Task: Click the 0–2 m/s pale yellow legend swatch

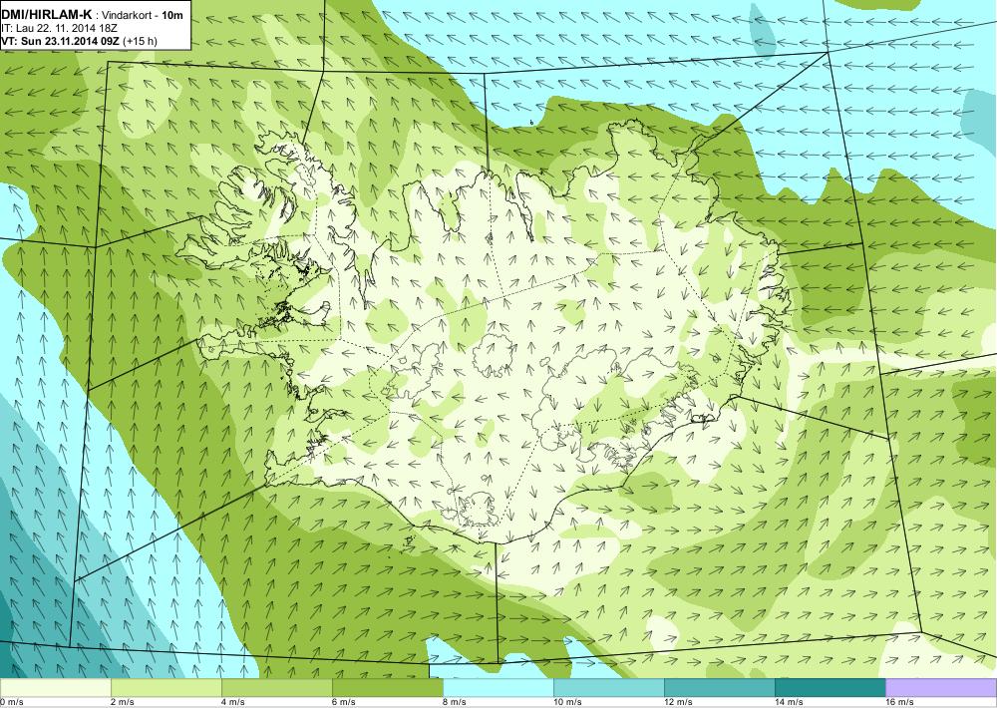Action: (55, 688)
